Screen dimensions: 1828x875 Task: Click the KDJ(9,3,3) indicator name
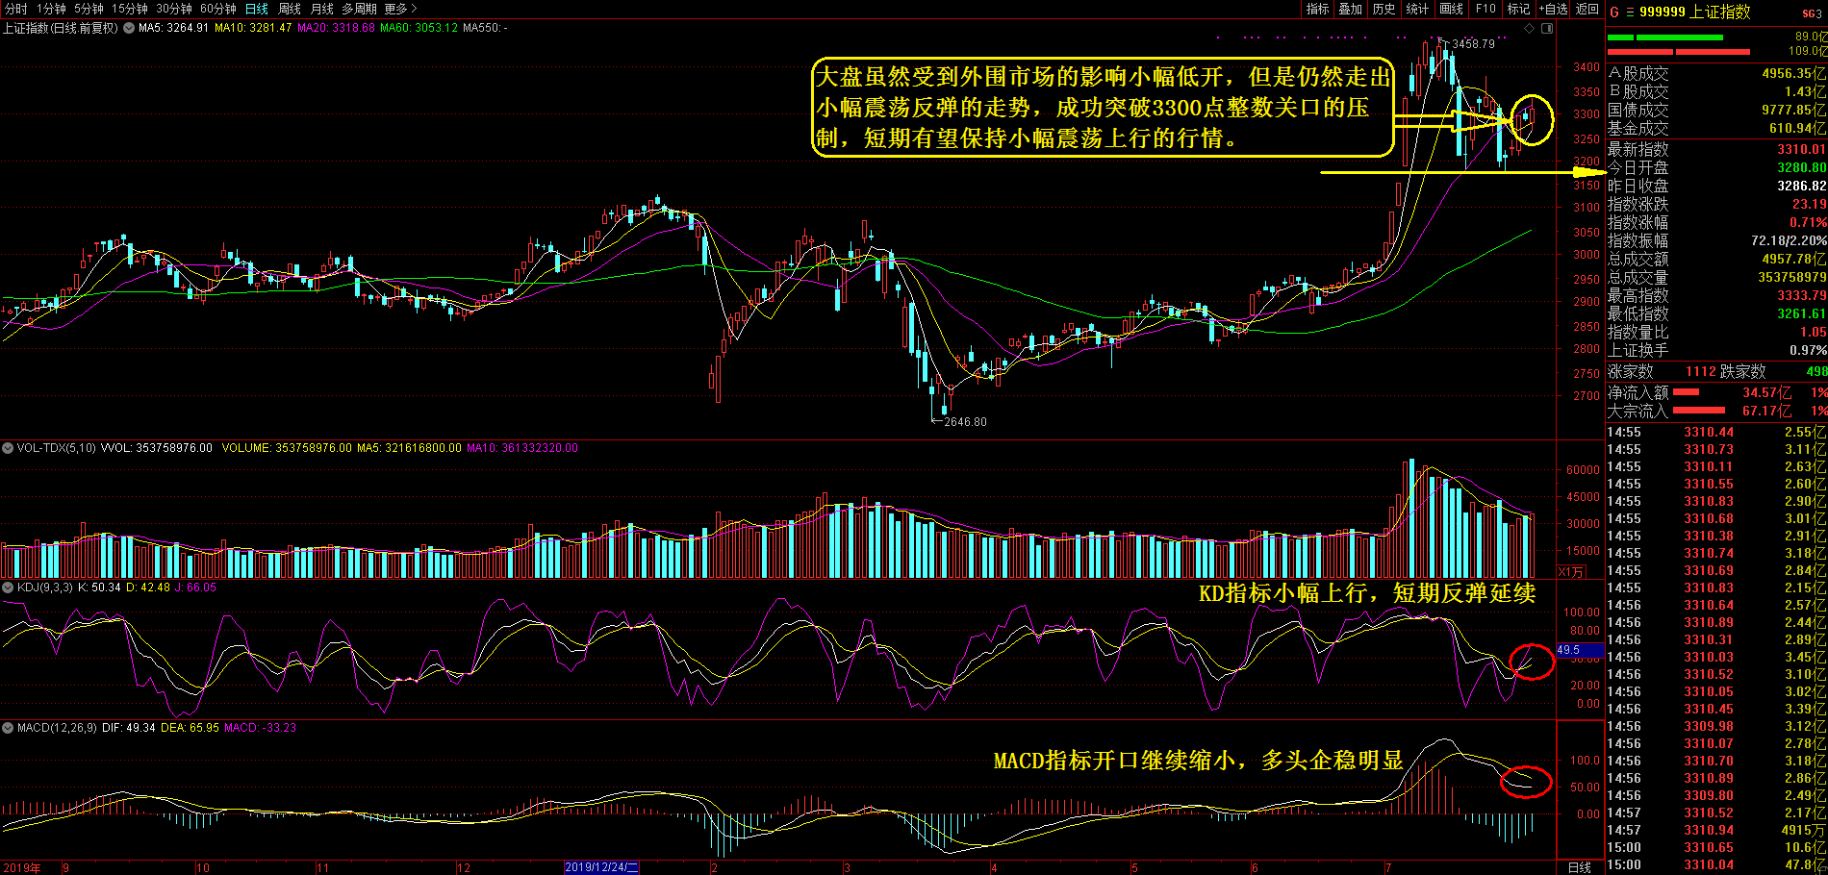tap(44, 587)
